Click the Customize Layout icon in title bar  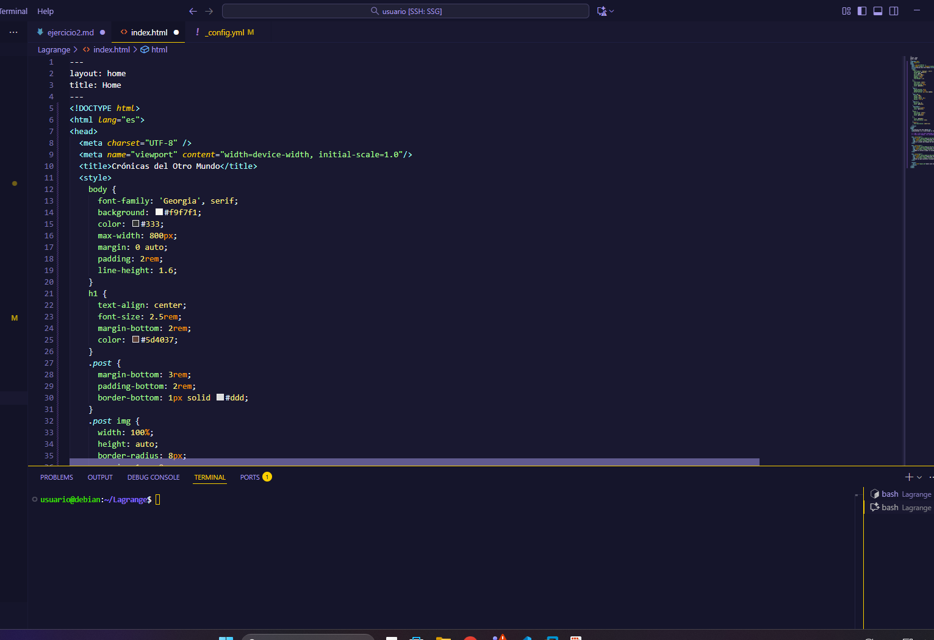(x=846, y=11)
